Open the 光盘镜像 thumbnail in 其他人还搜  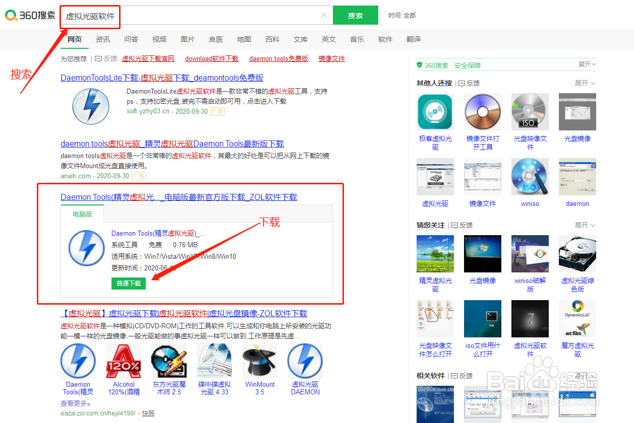point(578,112)
